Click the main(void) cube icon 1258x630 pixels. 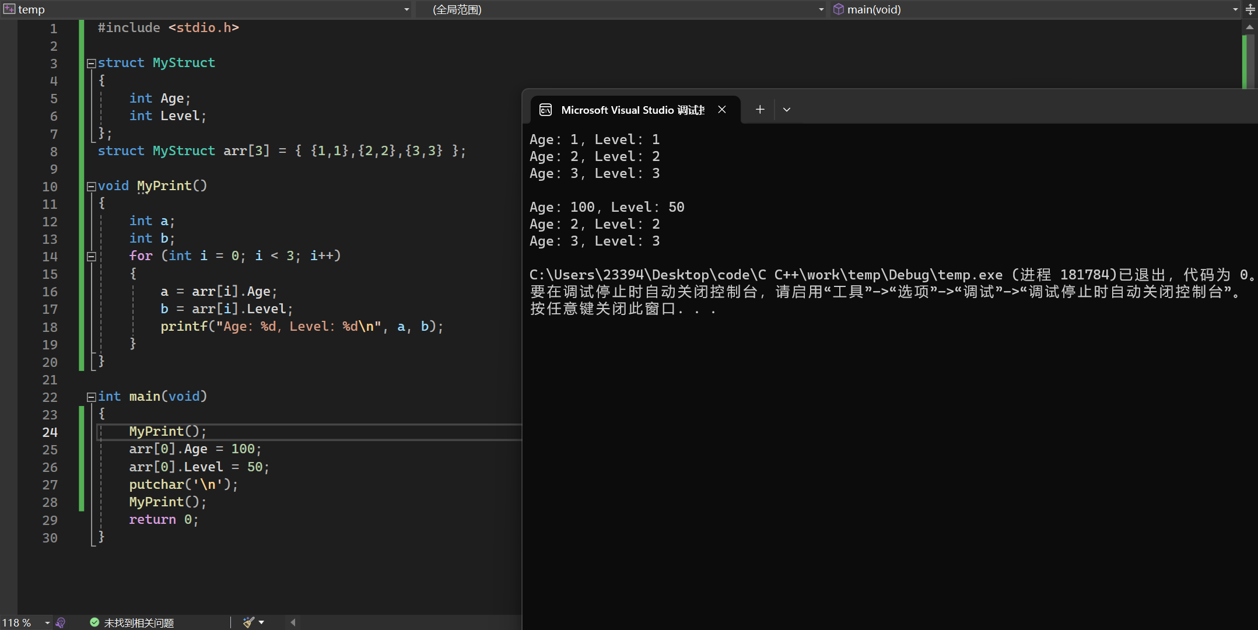point(839,9)
